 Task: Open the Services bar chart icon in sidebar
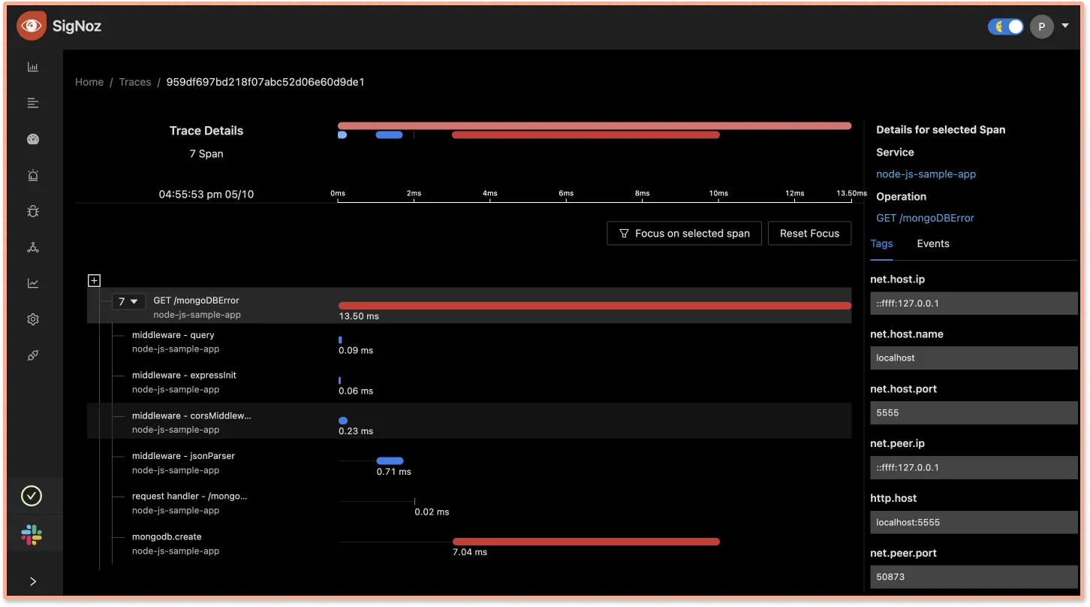point(33,67)
